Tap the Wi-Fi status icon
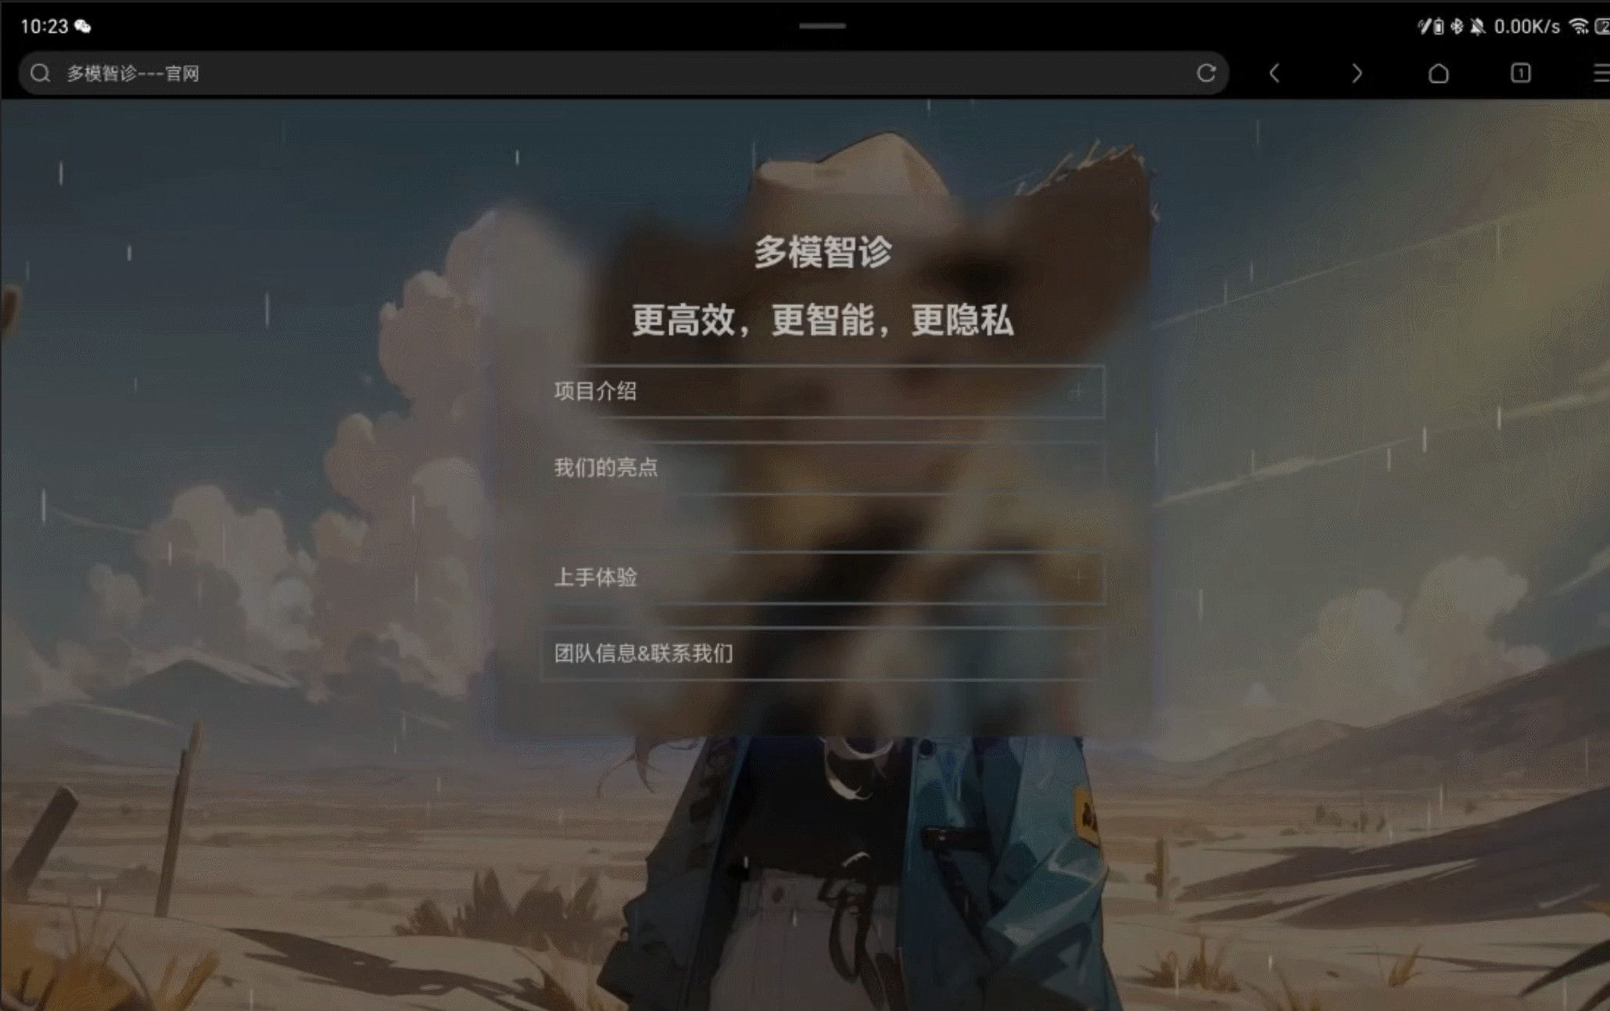The width and height of the screenshot is (1610, 1011). pyautogui.click(x=1577, y=26)
